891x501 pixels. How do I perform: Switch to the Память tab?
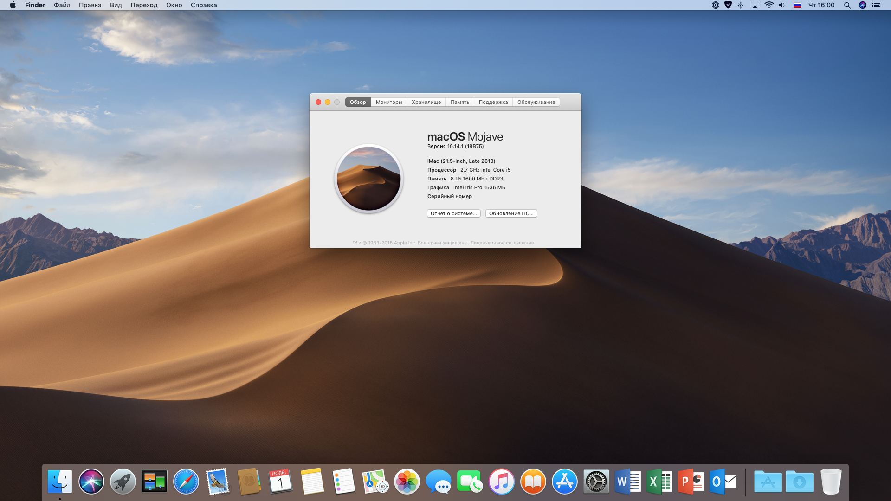click(460, 102)
